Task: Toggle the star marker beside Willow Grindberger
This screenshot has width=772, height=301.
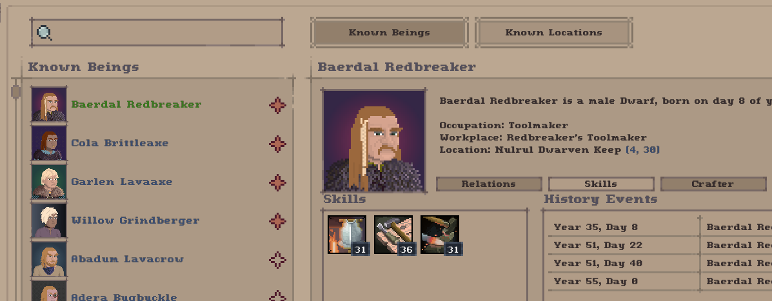Action: pos(278,221)
